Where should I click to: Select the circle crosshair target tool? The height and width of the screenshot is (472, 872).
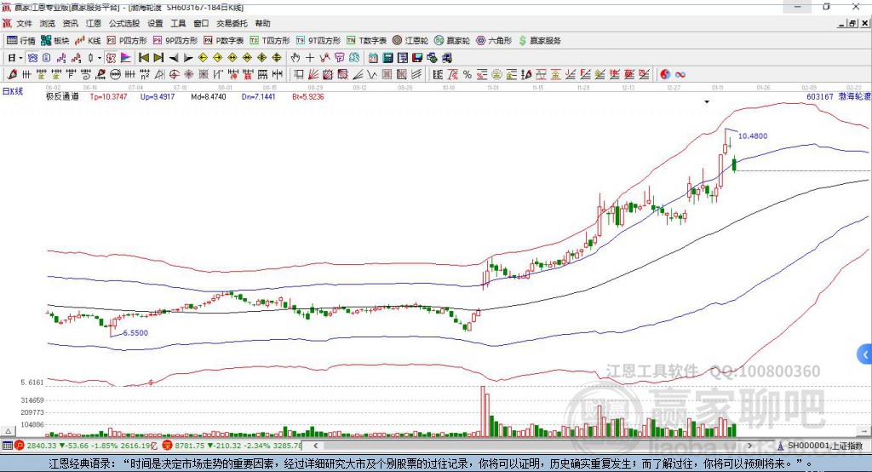click(174, 75)
